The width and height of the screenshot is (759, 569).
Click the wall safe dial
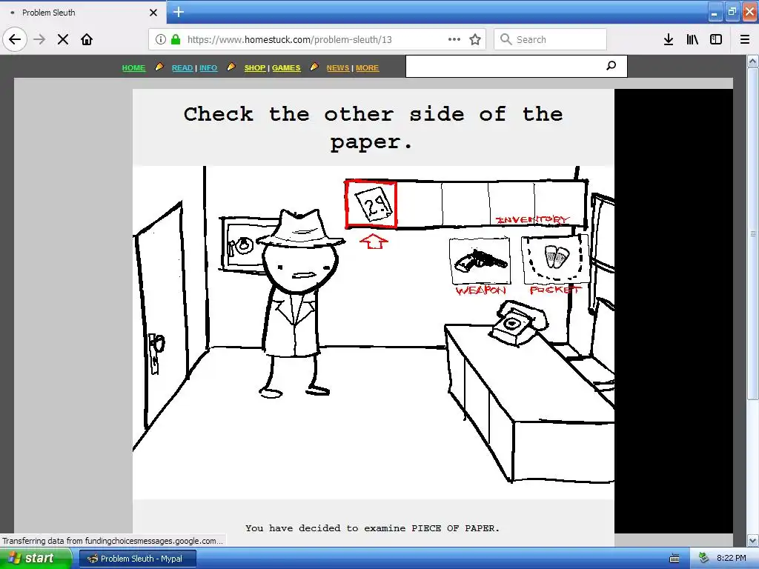[245, 244]
